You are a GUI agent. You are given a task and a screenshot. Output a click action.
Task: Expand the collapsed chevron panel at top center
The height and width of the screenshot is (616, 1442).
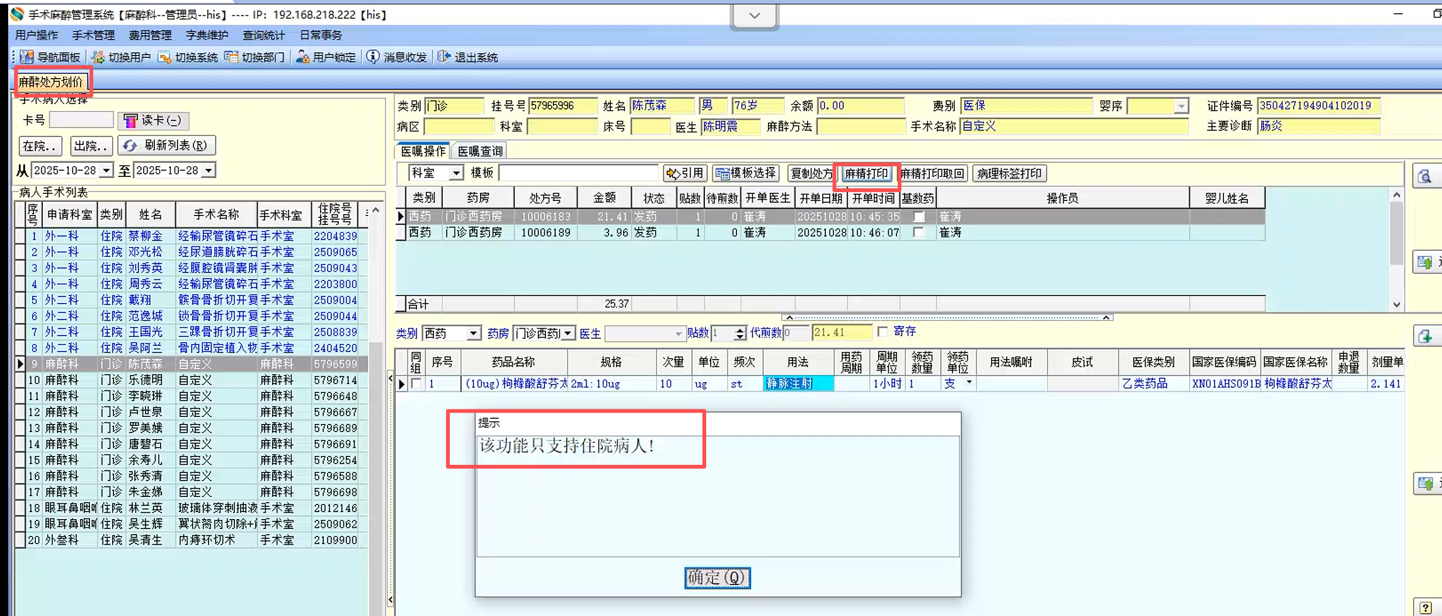(x=754, y=16)
